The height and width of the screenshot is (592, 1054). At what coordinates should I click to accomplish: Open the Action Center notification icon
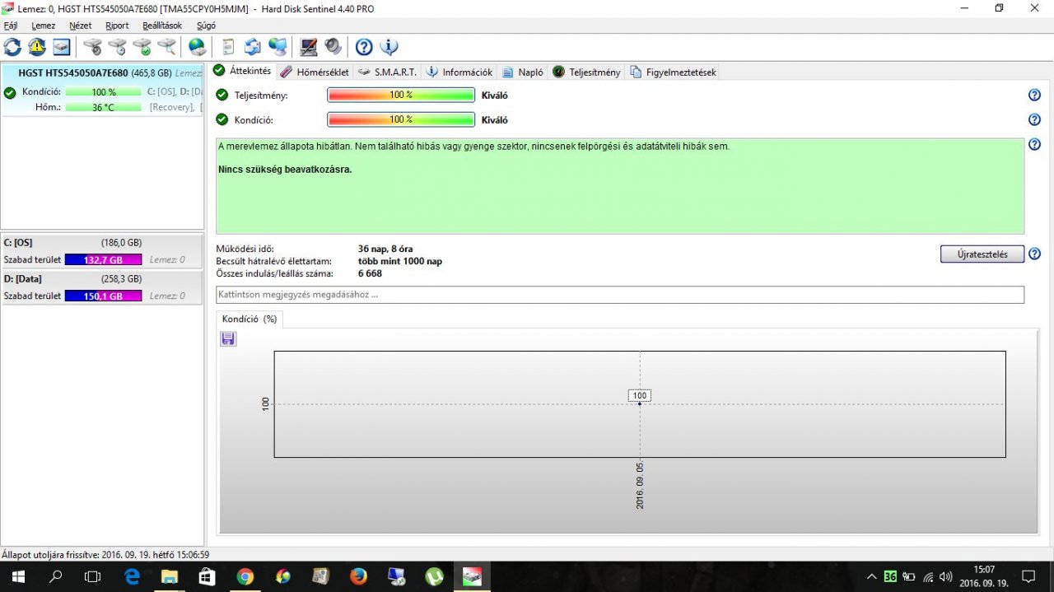click(x=1028, y=576)
